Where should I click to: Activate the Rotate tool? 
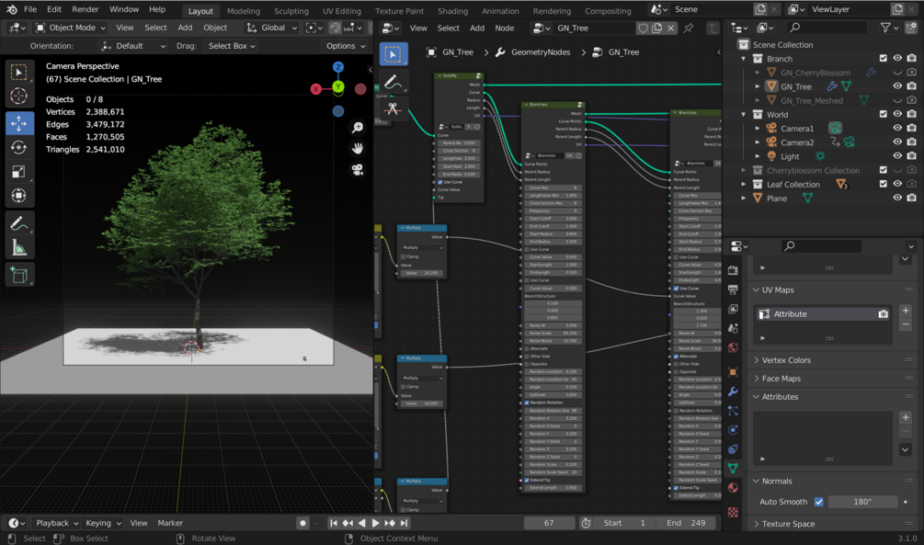19,147
